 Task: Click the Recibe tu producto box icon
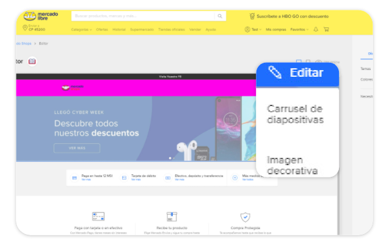(x=172, y=216)
